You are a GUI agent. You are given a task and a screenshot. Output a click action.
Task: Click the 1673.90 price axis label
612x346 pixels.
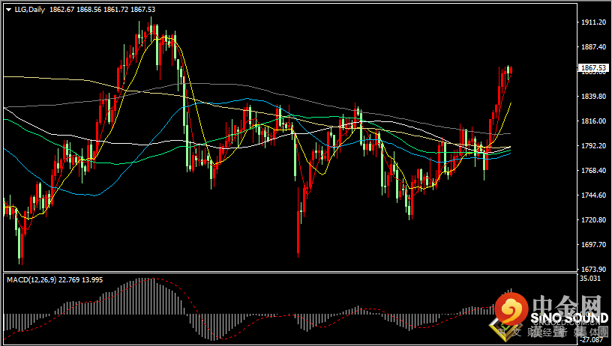(593, 269)
